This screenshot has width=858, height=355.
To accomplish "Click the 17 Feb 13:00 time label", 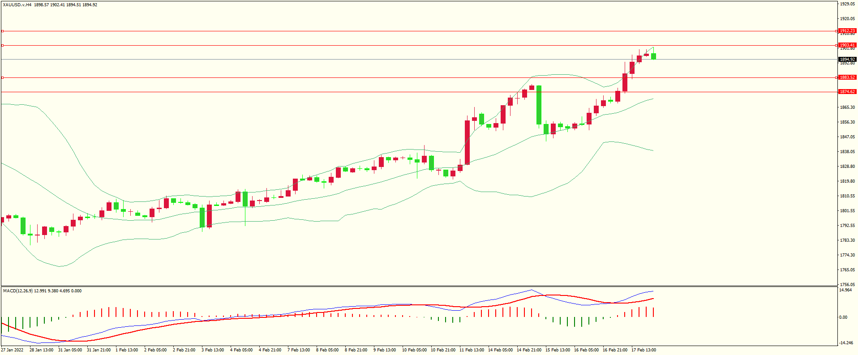I will (x=643, y=350).
